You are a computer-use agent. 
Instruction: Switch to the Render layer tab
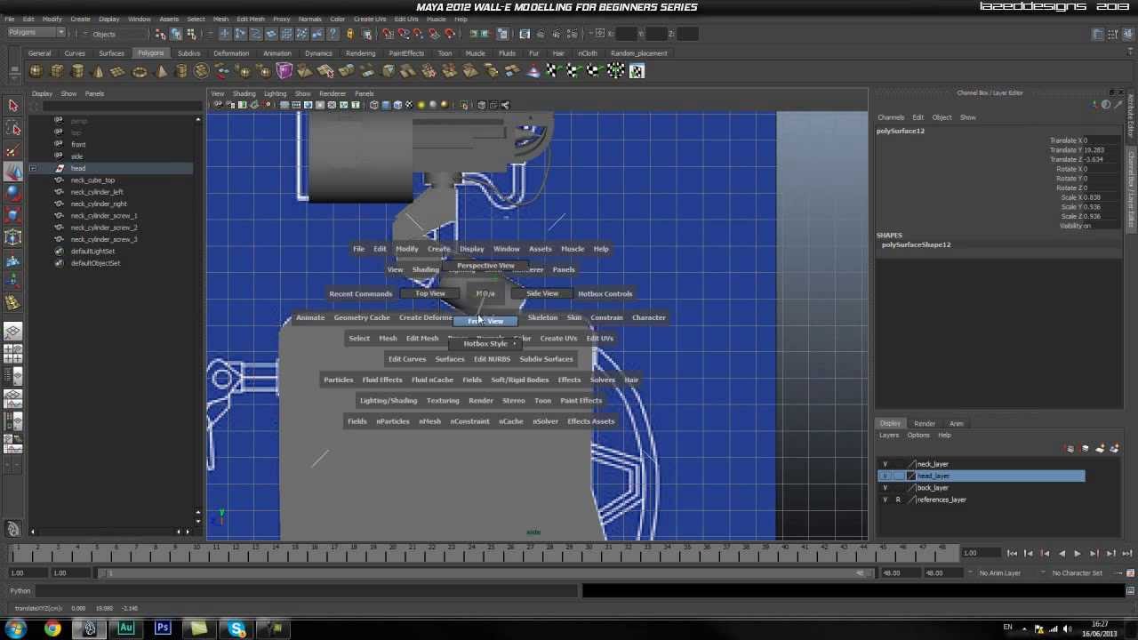(925, 424)
